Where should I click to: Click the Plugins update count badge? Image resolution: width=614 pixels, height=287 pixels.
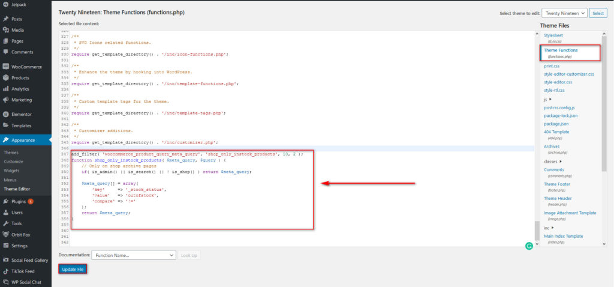pyautogui.click(x=30, y=202)
